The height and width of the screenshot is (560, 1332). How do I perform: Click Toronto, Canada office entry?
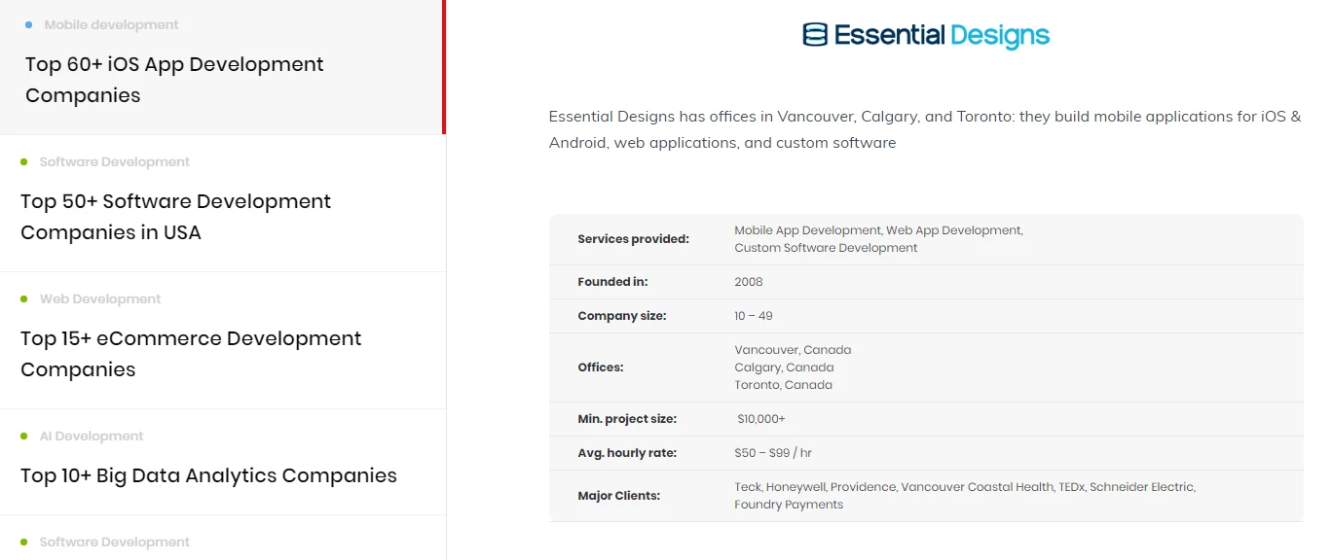[783, 385]
